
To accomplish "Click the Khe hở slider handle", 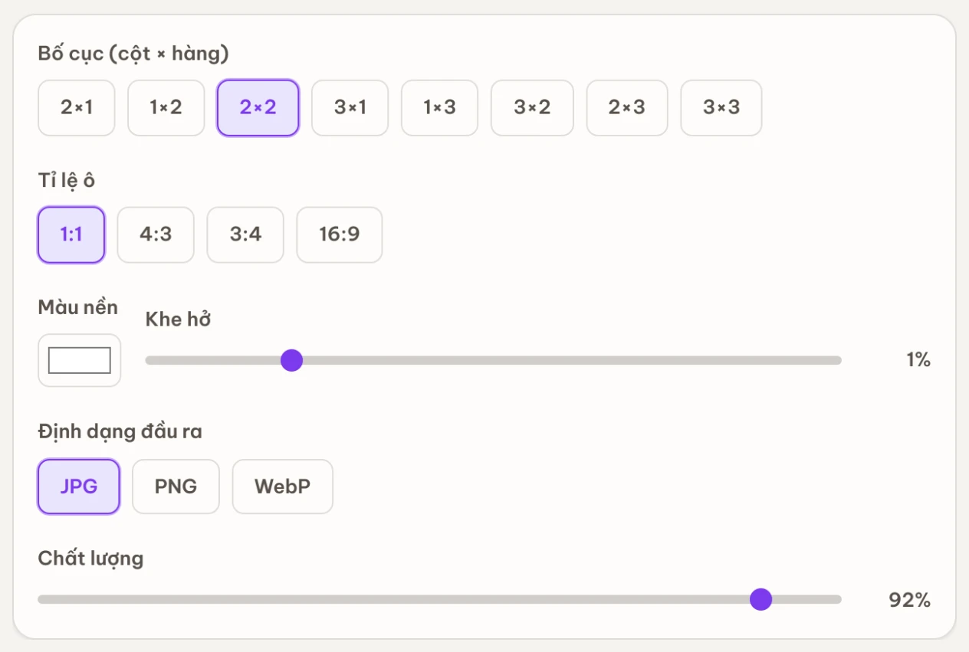I will pos(291,360).
